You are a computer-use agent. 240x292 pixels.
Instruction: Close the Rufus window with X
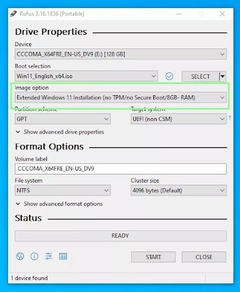(x=222, y=14)
